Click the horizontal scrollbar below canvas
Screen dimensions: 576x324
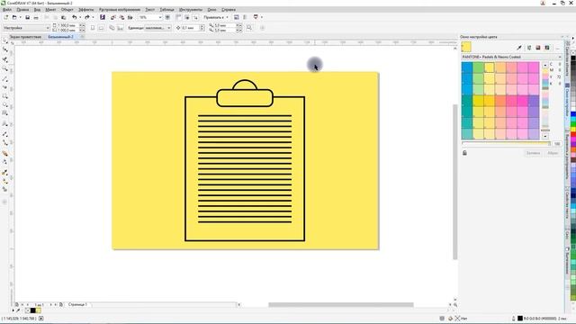point(340,304)
